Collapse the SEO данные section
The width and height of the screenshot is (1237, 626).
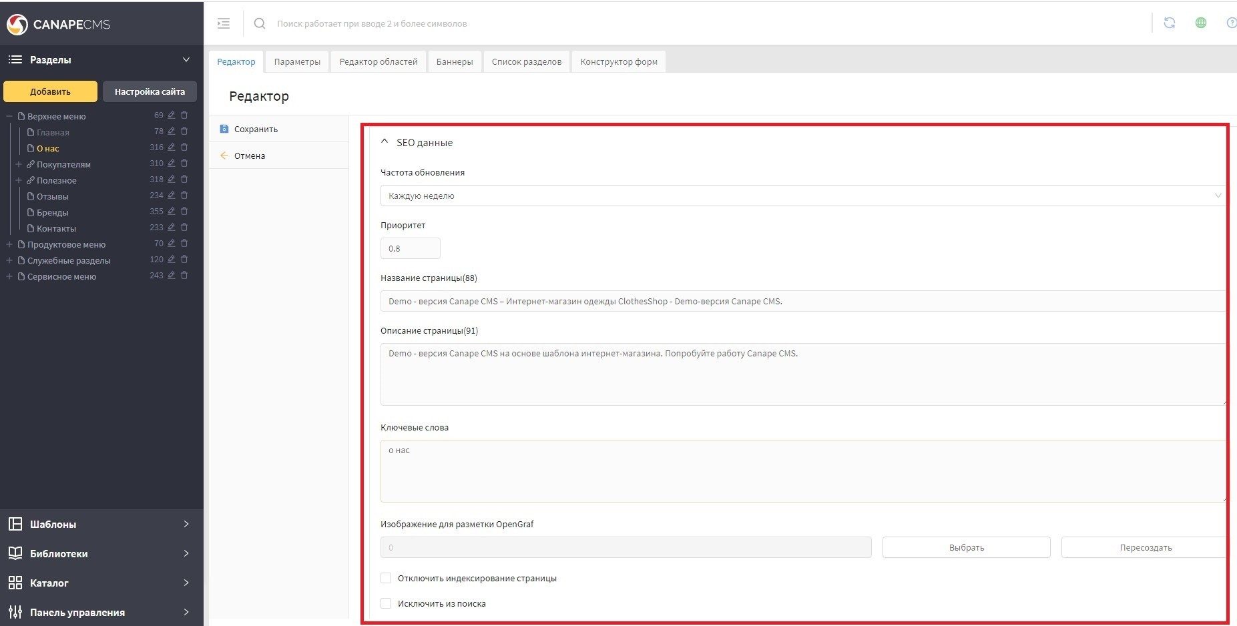[x=385, y=142]
